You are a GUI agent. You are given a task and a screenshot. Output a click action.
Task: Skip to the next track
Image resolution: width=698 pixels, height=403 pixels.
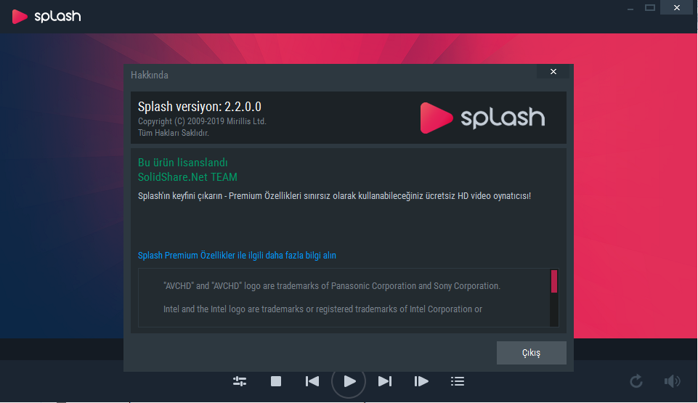coord(385,381)
